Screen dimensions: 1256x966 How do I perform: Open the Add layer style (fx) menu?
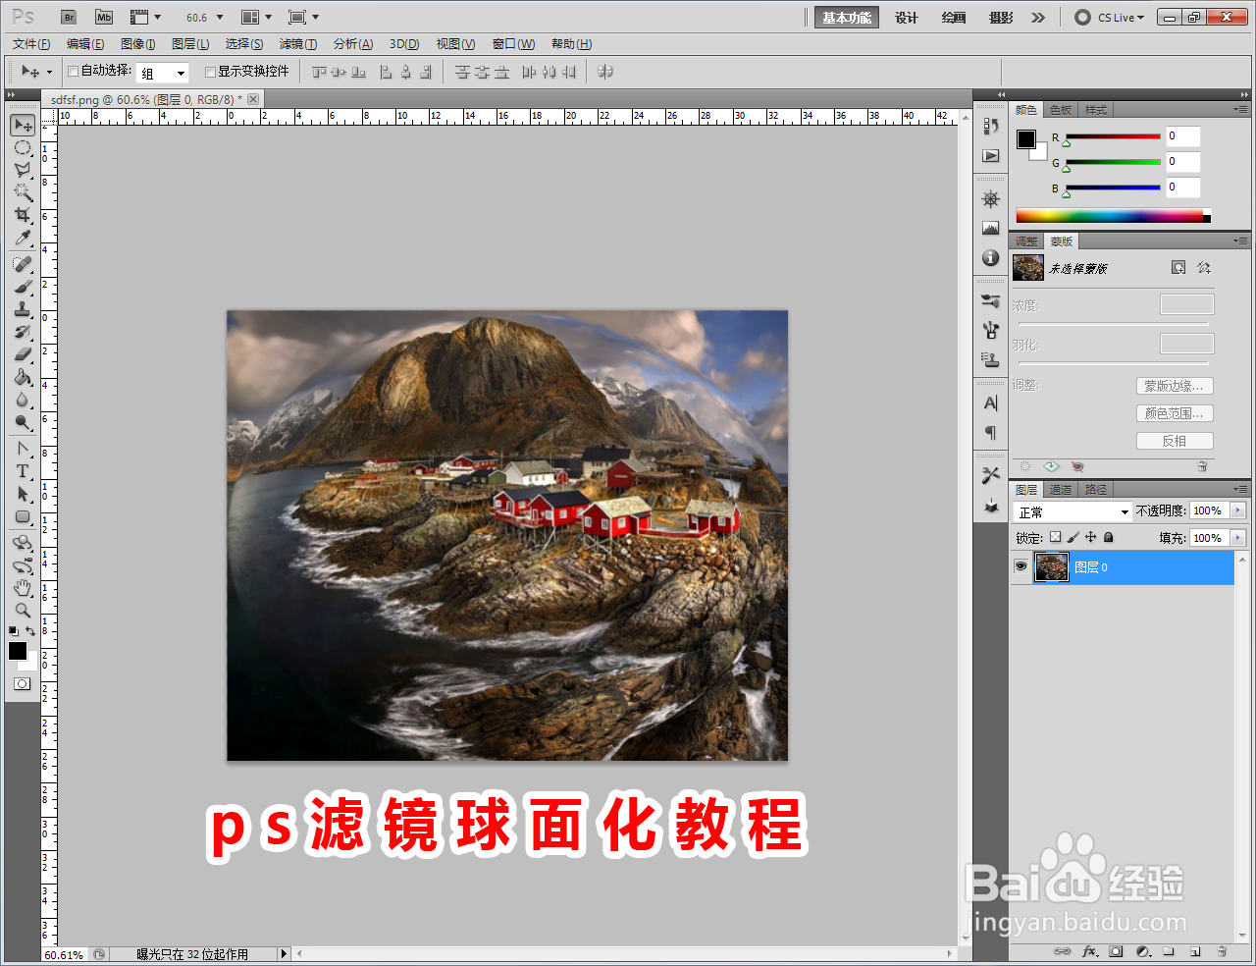[x=1089, y=951]
